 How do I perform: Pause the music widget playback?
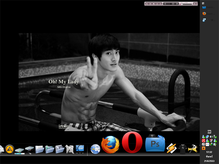pos(150,4)
